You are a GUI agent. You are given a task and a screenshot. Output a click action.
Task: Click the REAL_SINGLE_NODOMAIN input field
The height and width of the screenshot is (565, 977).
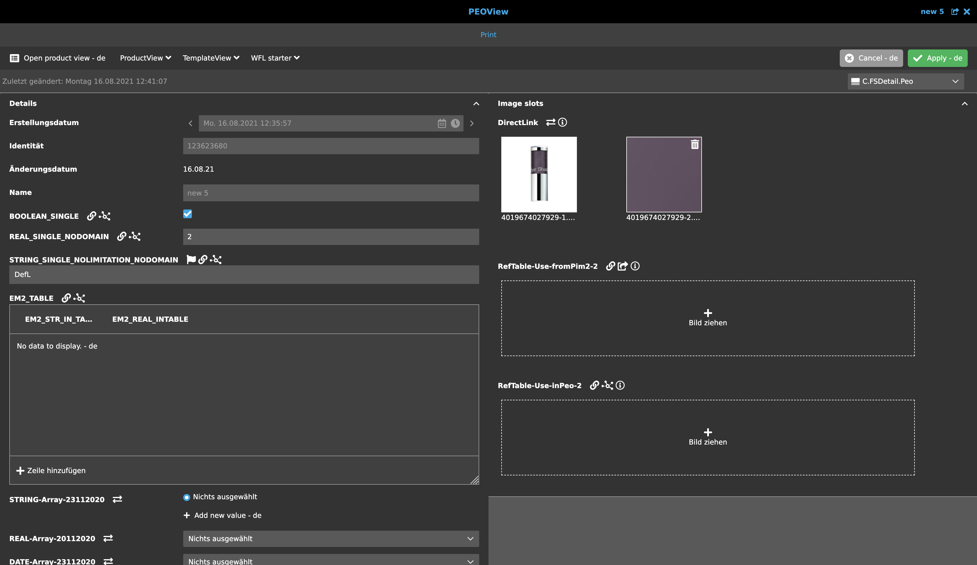tap(331, 237)
